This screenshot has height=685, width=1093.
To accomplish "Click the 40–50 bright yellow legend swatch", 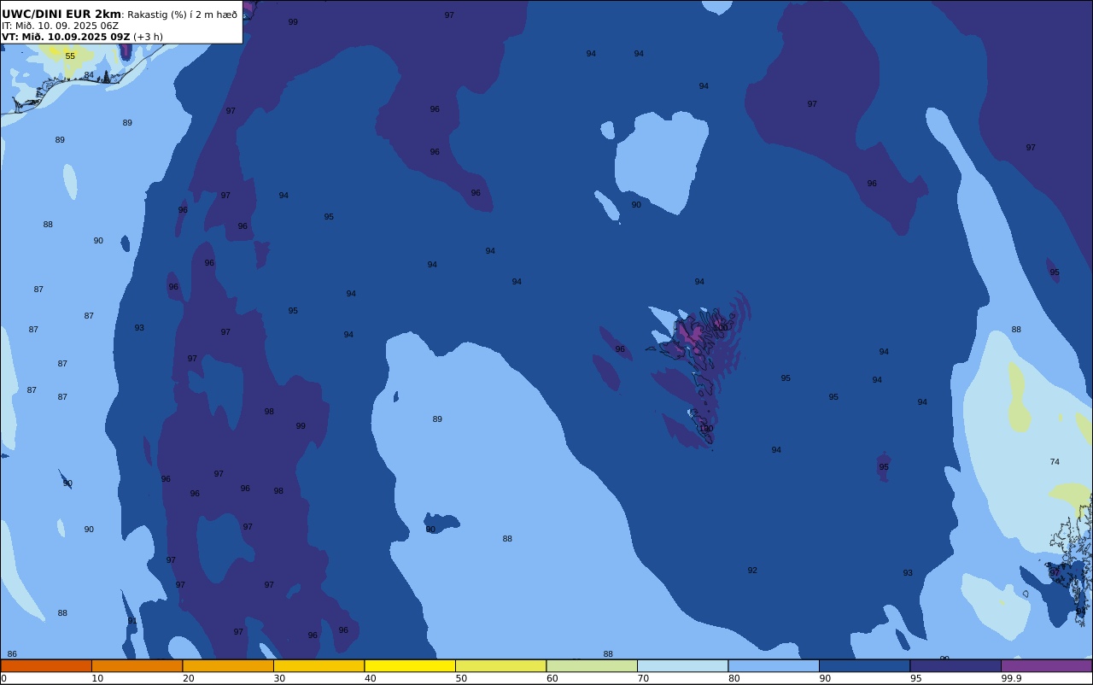I will (410, 665).
